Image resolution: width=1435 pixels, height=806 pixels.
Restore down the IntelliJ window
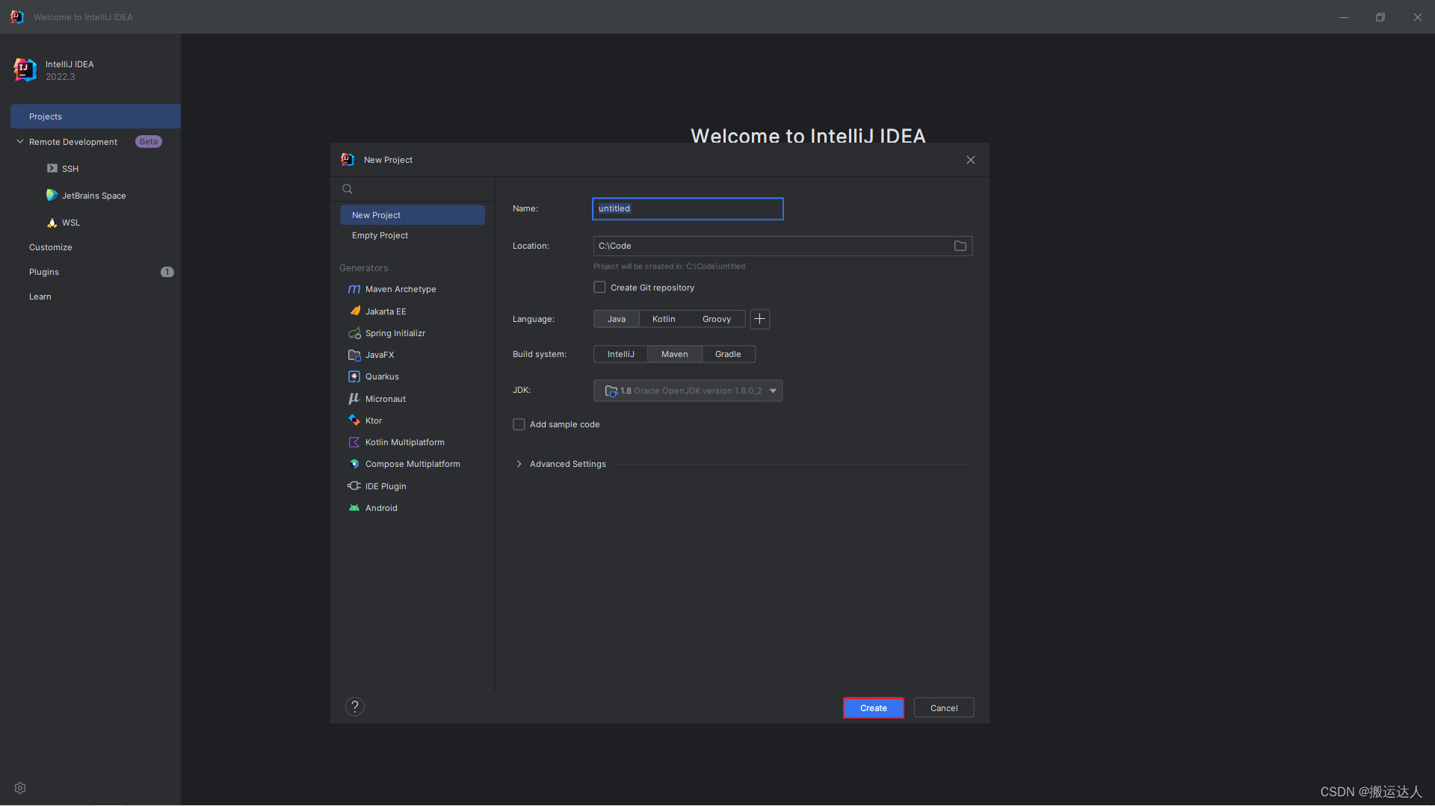coord(1380,17)
